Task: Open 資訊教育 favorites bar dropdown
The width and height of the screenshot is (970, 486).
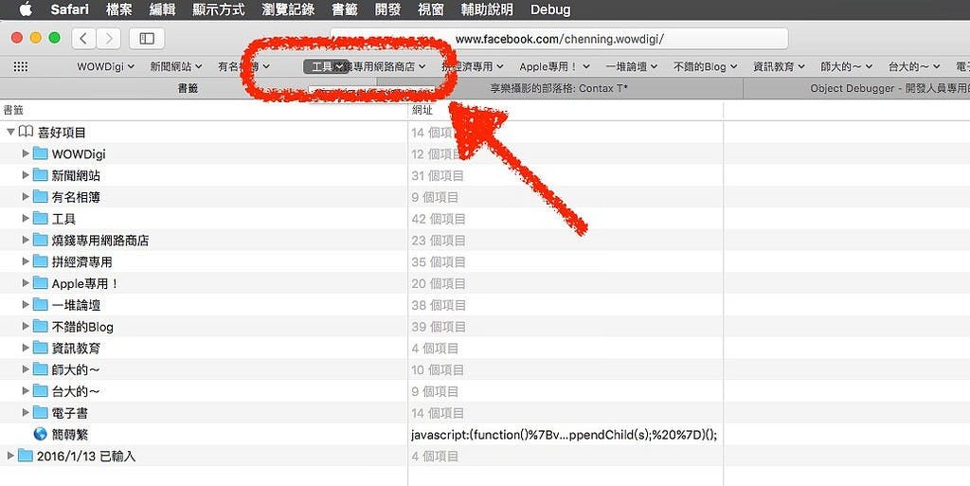Action: pos(779,66)
